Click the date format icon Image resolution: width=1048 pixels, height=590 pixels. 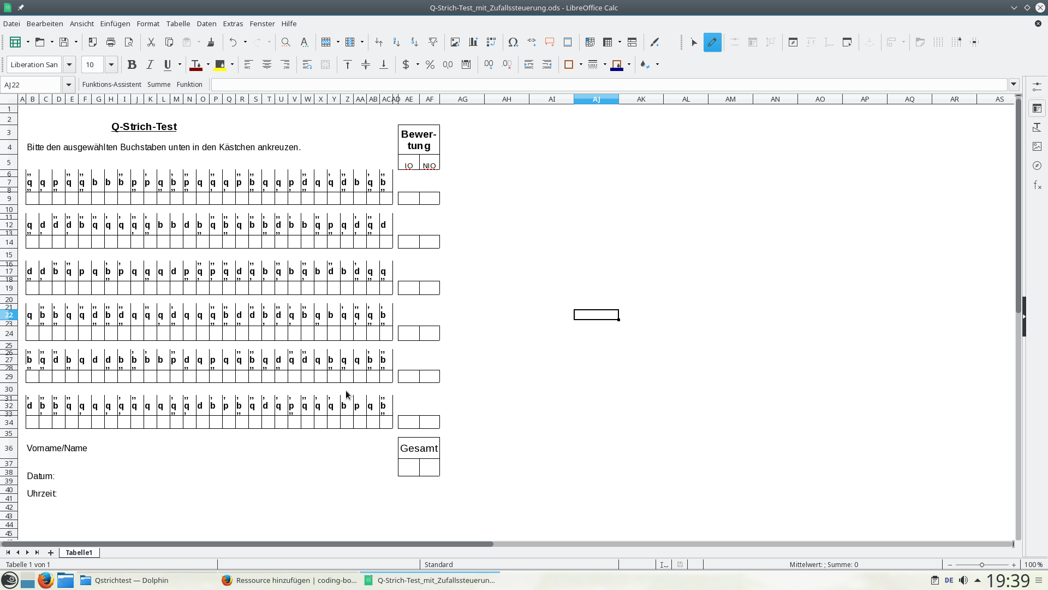[x=466, y=64]
